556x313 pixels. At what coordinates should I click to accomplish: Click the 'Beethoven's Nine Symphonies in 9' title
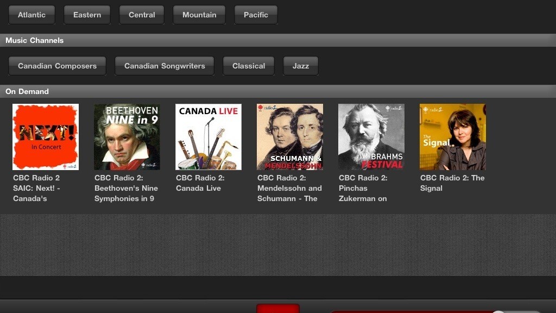[x=126, y=188]
